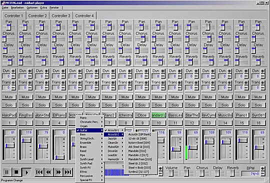Viewport: 270px width, 183px height.
Task: Increase Trans value on channel 12
Action: [196, 83]
